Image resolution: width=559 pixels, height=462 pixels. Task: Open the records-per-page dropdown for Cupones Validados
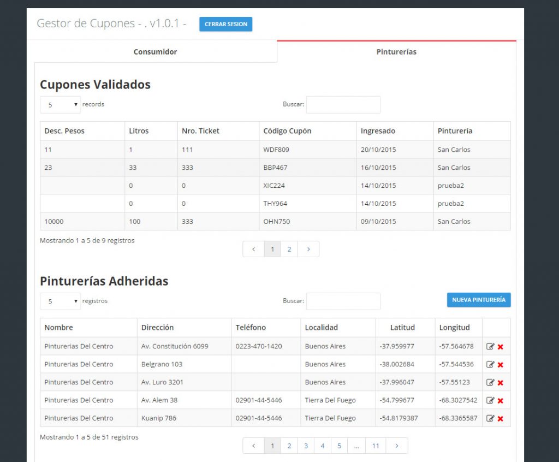(x=60, y=104)
